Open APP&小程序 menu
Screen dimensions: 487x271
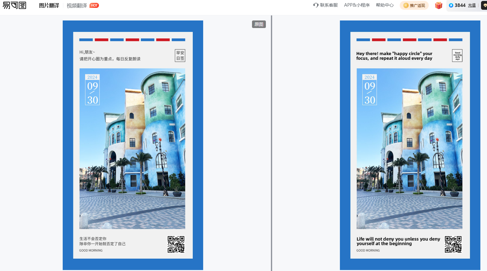357,5
